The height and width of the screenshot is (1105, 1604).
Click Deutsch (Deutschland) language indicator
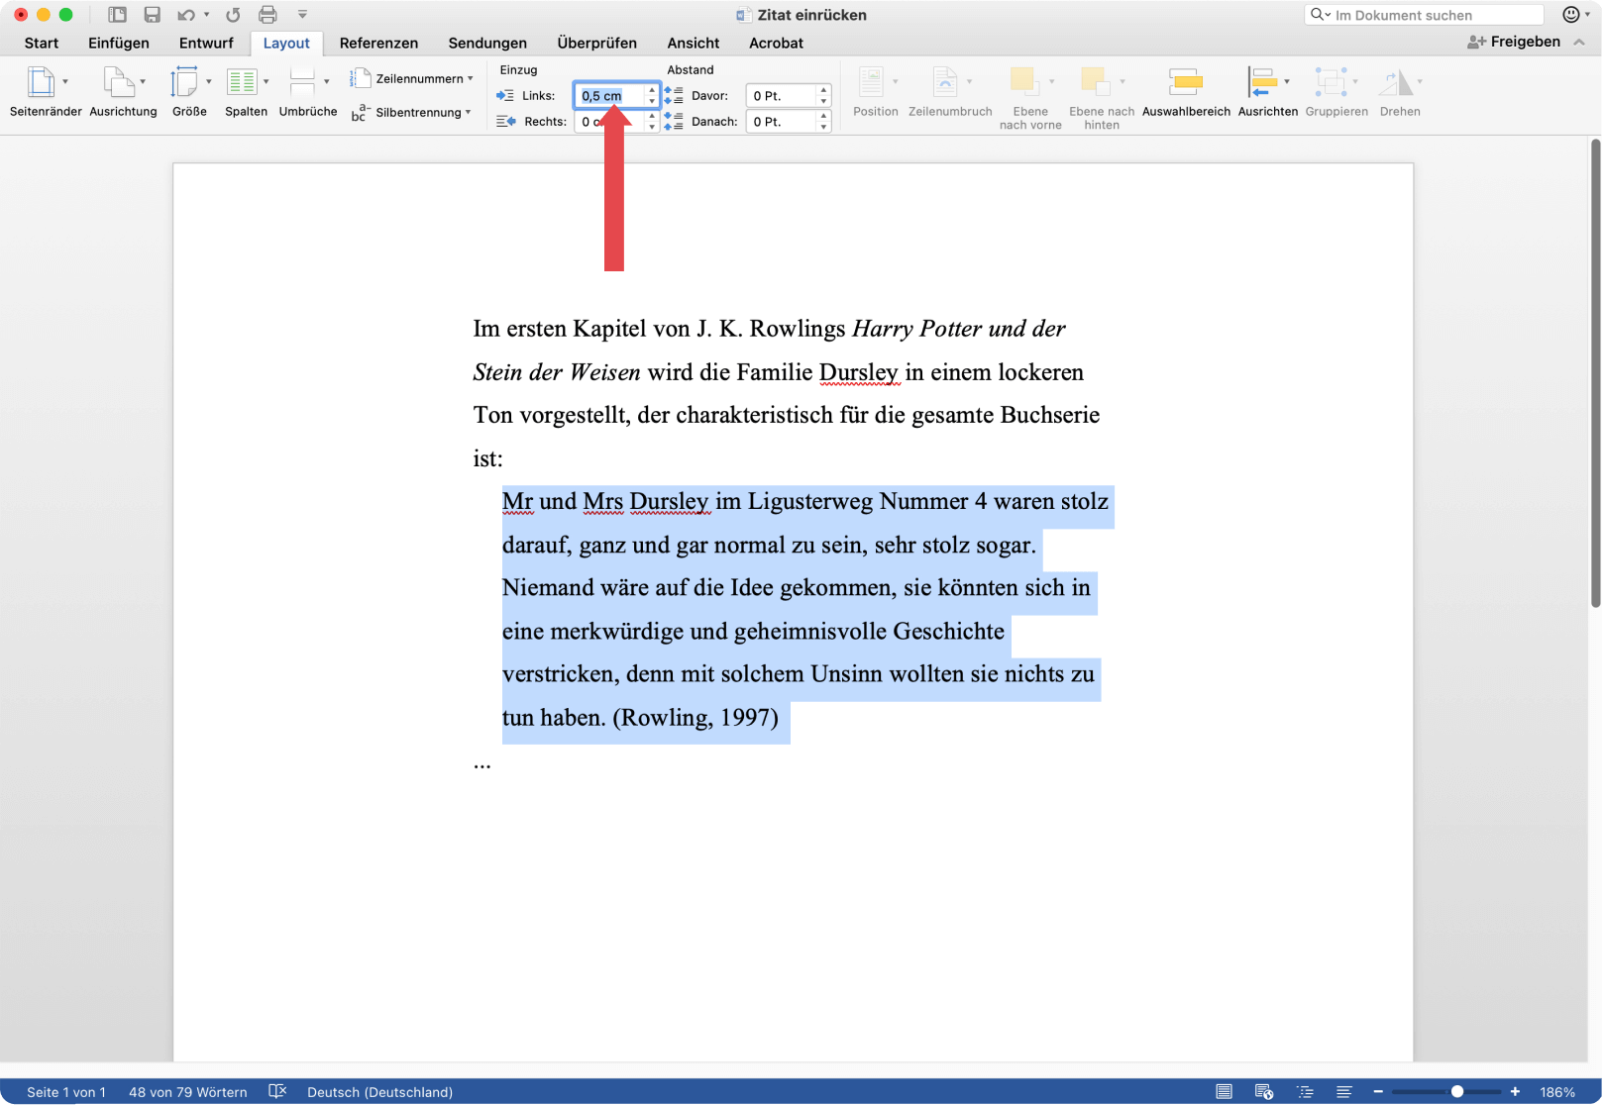coord(379,1092)
